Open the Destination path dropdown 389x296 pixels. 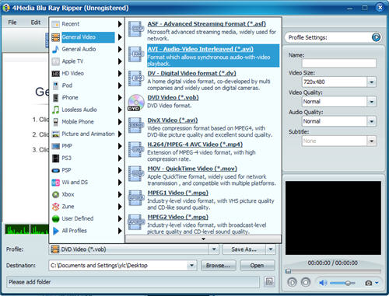[191, 266]
